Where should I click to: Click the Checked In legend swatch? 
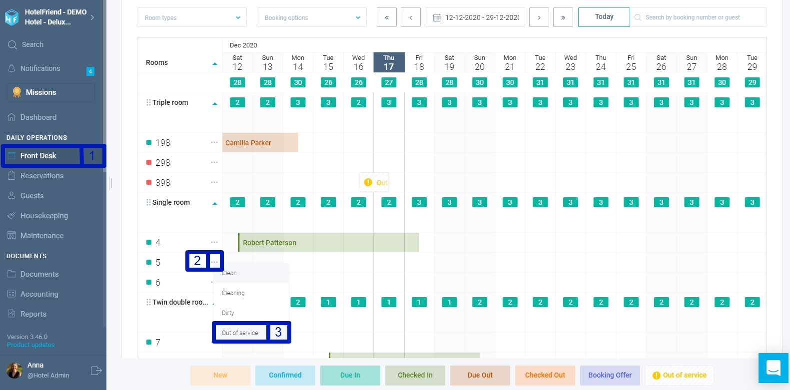(415, 375)
